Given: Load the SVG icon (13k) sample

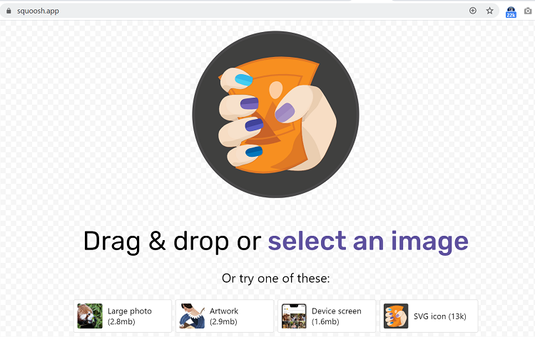Looking at the screenshot, I should click(429, 316).
